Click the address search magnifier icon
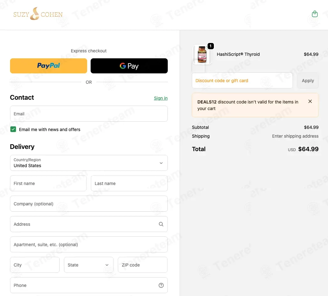328x296 pixels. tap(161, 224)
